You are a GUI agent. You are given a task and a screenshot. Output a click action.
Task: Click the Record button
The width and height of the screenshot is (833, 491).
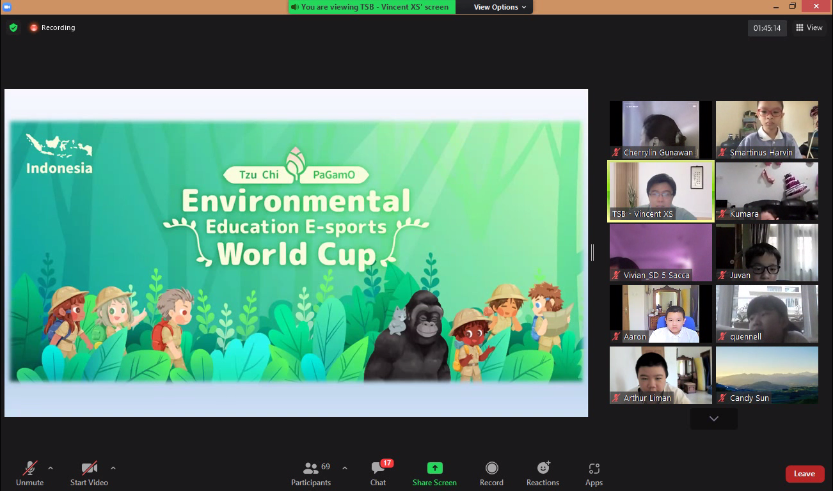[491, 474]
